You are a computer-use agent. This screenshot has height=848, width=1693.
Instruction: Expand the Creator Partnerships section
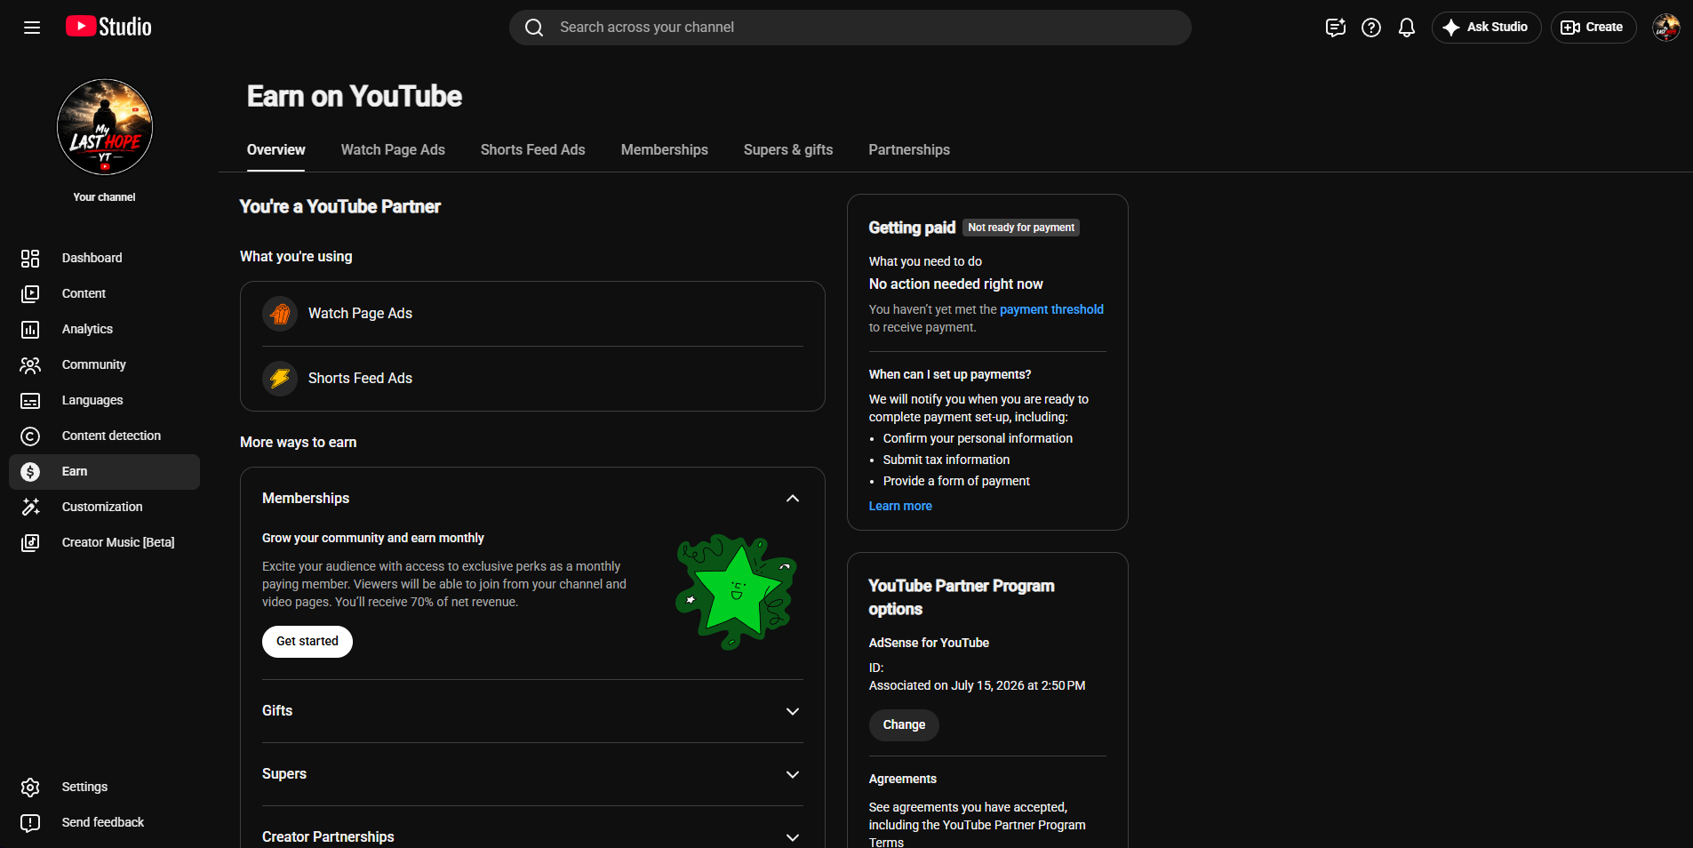532,837
